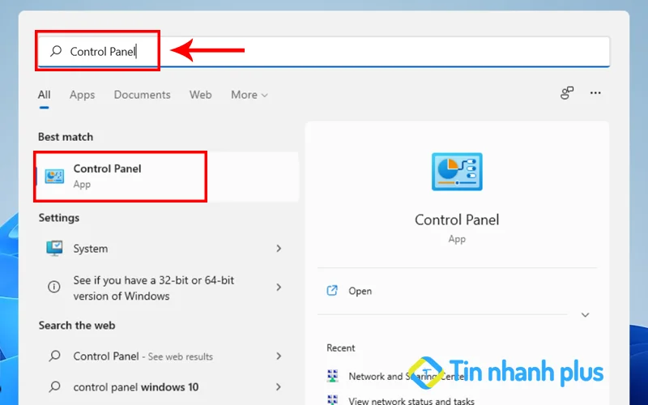Screen dimensions: 648x405
Task: Open control panel windows 10 suggestion
Action: point(165,387)
